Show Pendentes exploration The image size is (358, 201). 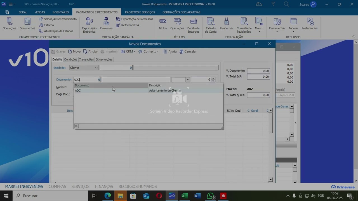pyautogui.click(x=227, y=24)
